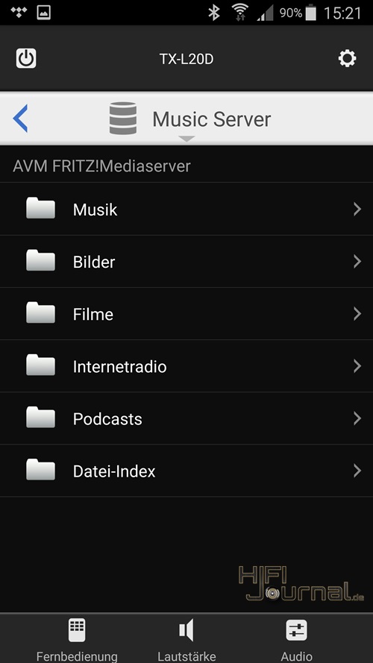Image resolution: width=373 pixels, height=663 pixels.
Task: Expand Podcasts with its chevron
Action: pyautogui.click(x=357, y=418)
